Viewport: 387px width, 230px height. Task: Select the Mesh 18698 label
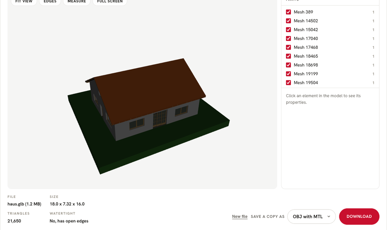306,65
